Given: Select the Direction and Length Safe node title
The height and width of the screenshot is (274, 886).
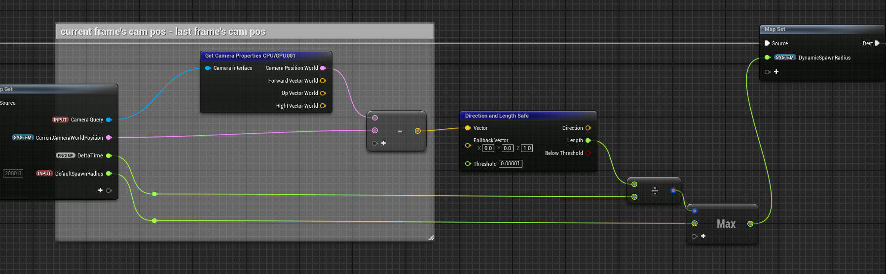Looking at the screenshot, I should tap(497, 116).
